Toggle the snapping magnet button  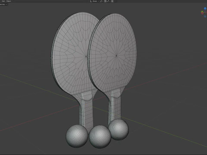[105, 1]
